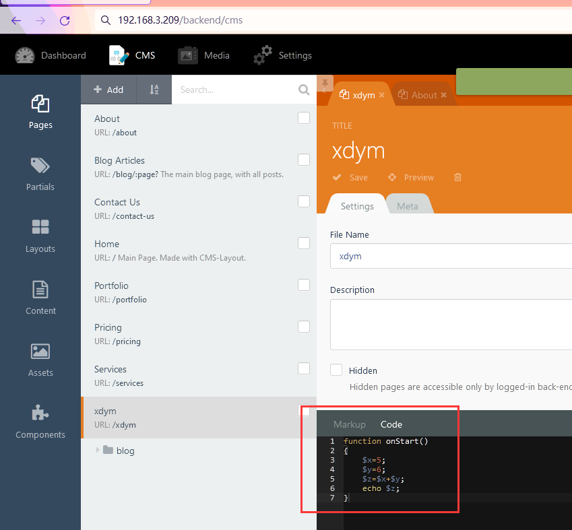Click the sort order icon button

pyautogui.click(x=154, y=90)
